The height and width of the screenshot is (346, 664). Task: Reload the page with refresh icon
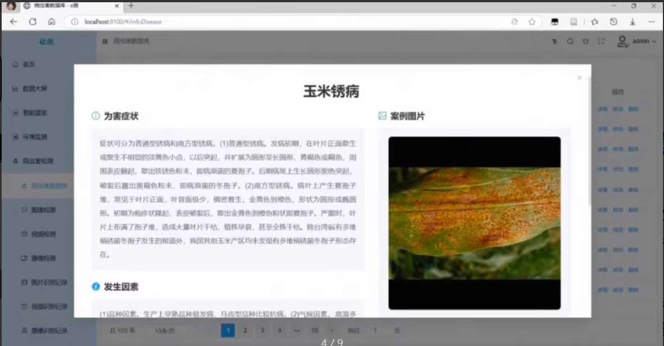(33, 21)
